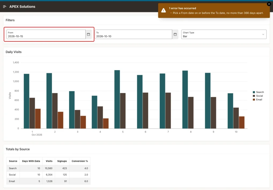Open the To date calendar picker icon
Viewport: 273px width, 190px height.
tap(175, 34)
